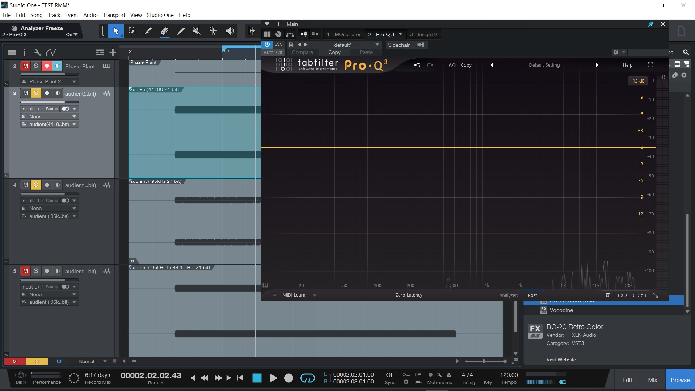Click the Sidechain button
This screenshot has height=391, width=695.
point(399,45)
